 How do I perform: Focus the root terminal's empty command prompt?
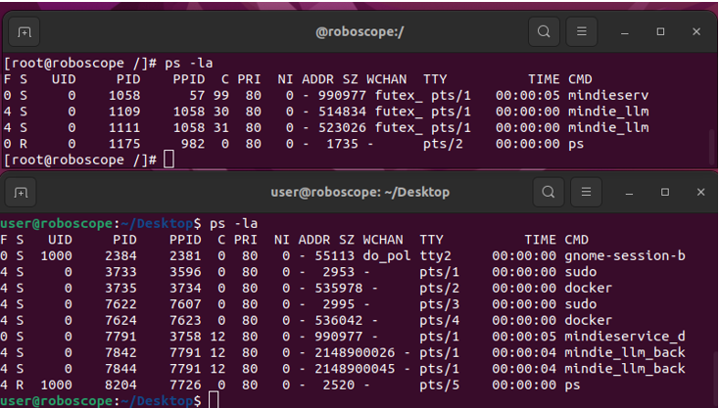(168, 159)
